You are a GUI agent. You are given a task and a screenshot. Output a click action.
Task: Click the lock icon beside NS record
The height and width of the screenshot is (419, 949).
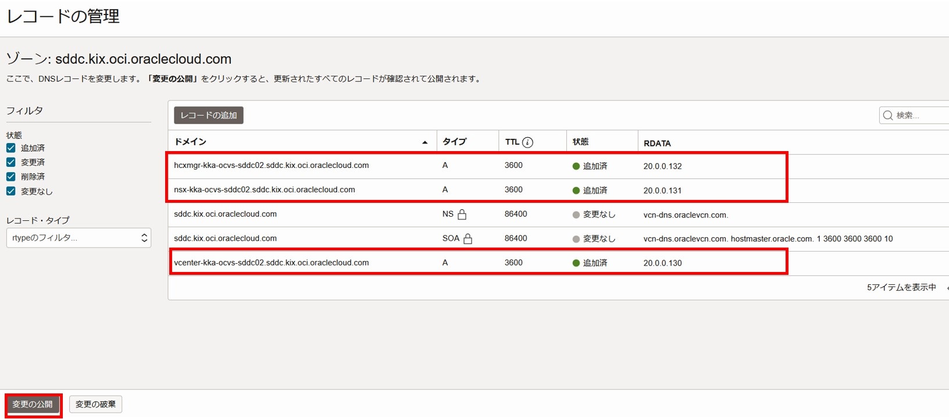[462, 214]
